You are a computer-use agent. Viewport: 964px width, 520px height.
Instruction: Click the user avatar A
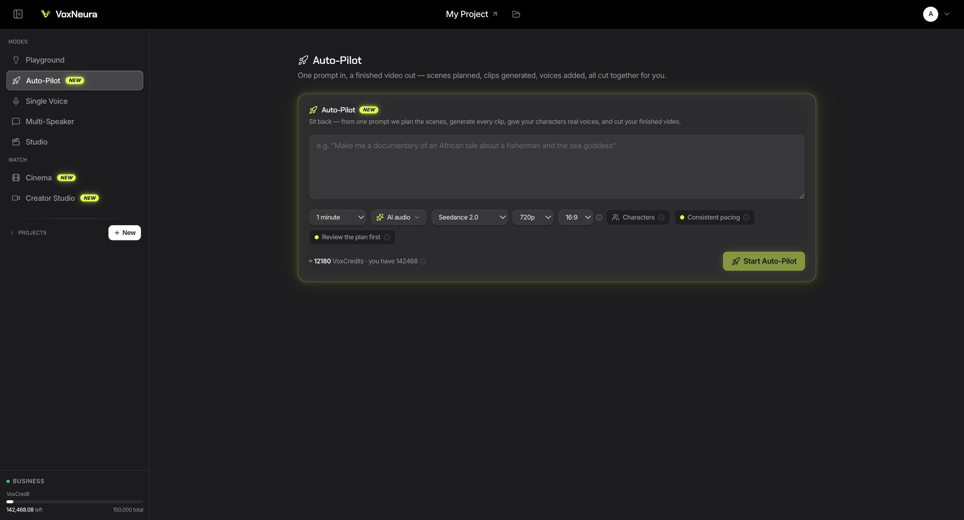pos(930,14)
